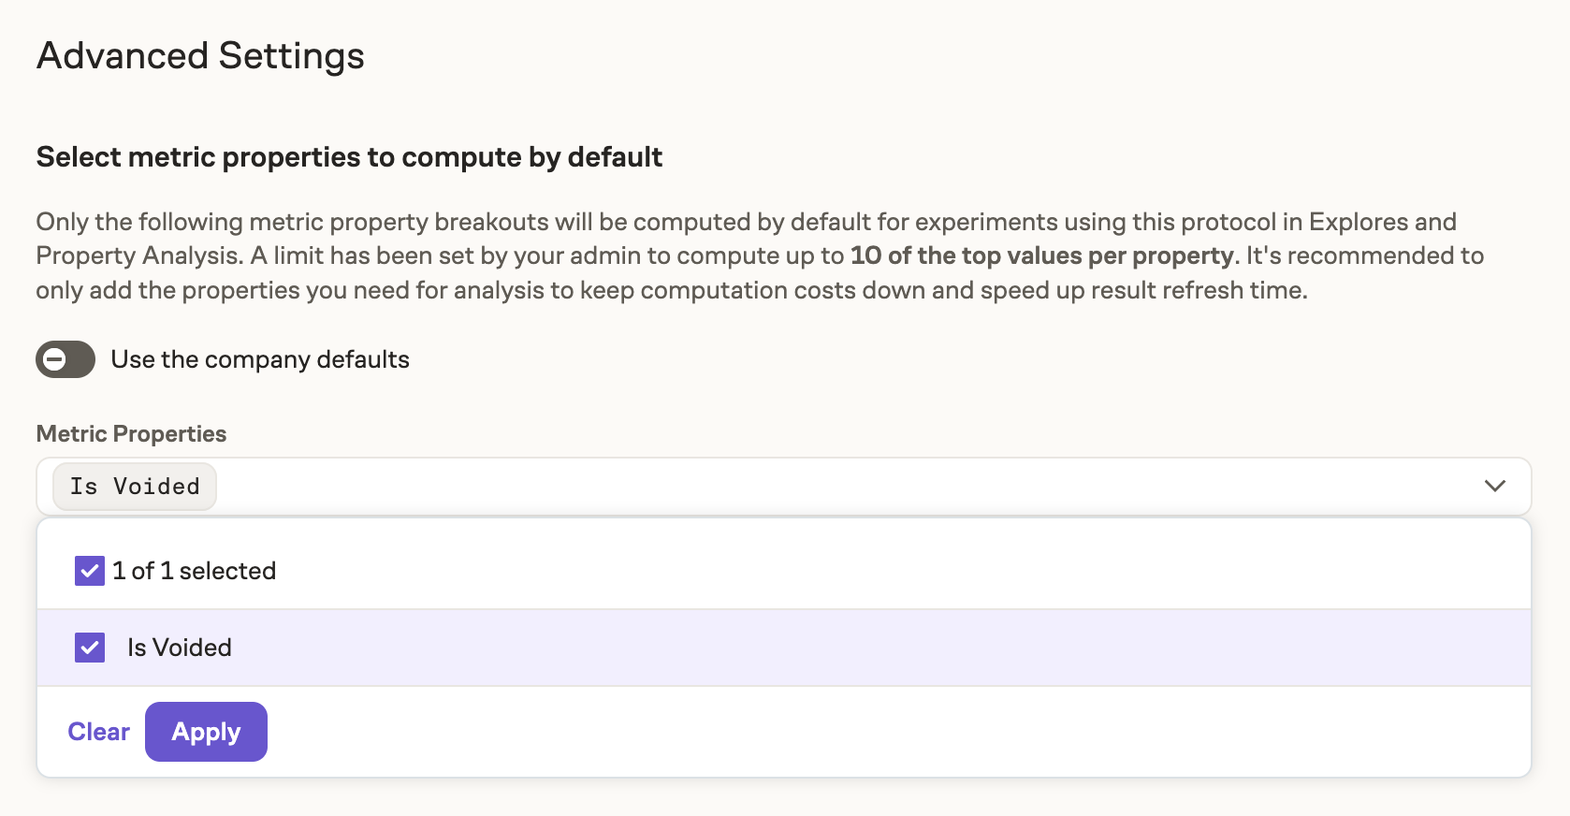Check the select-all checkbox at top of list
This screenshot has height=816, width=1570.
pos(89,570)
